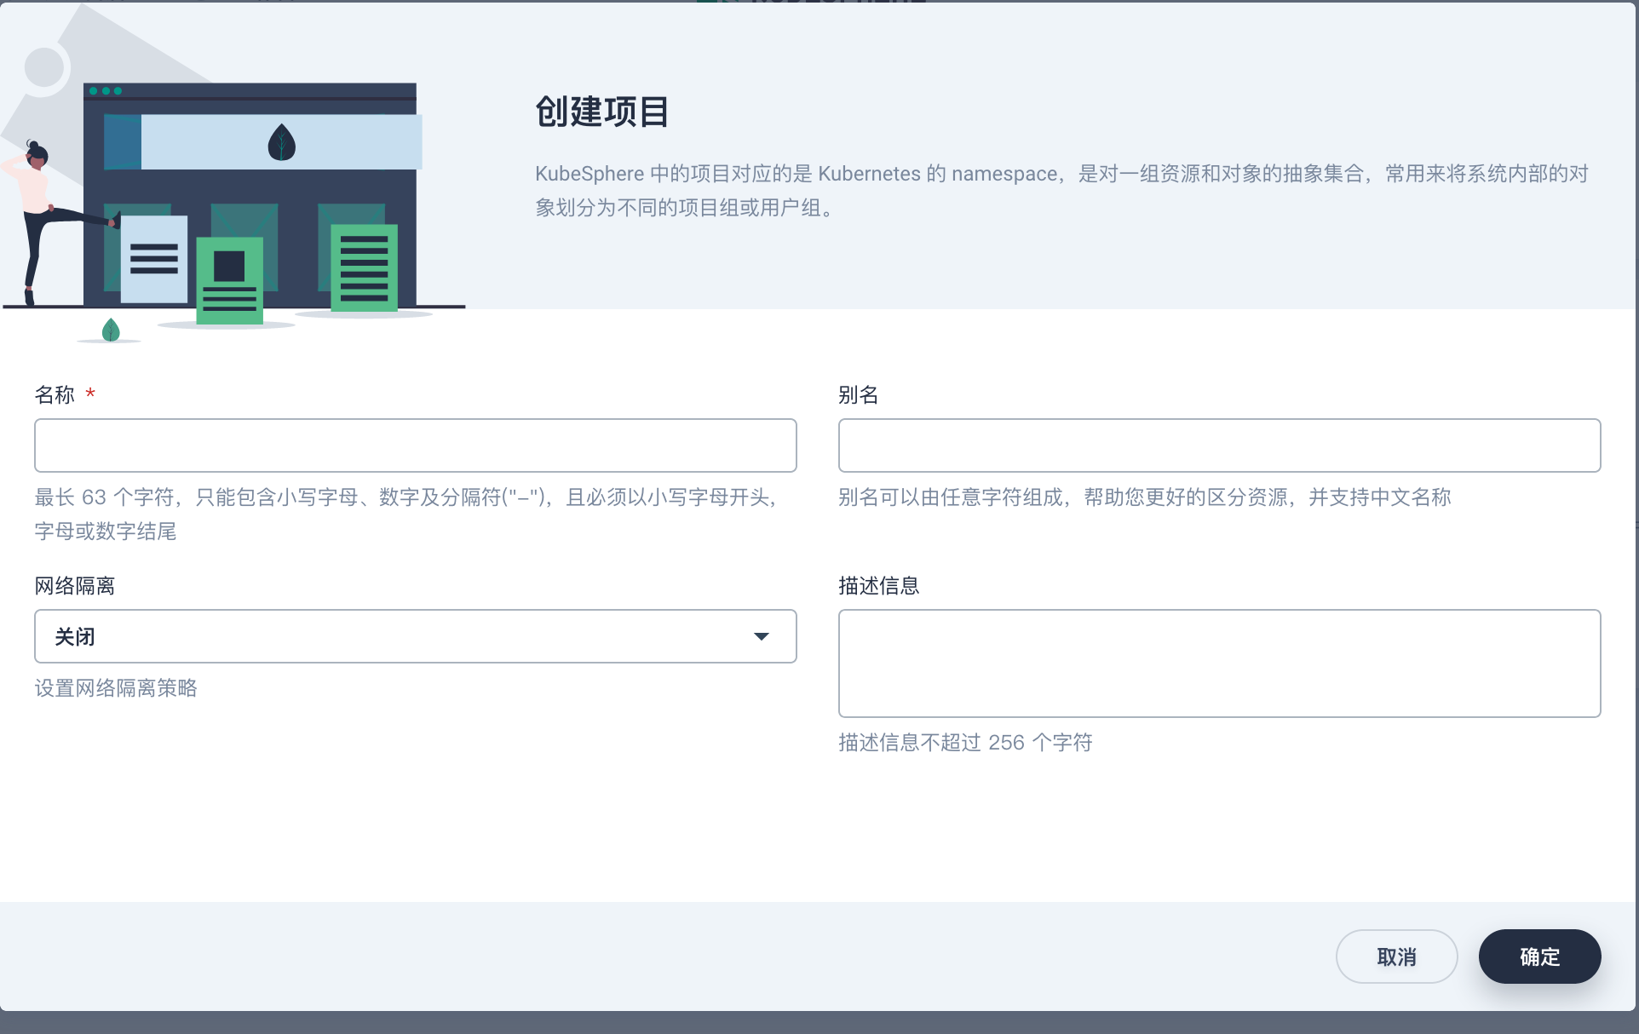
Task: Click the 网络隔离 field label
Action: [76, 586]
